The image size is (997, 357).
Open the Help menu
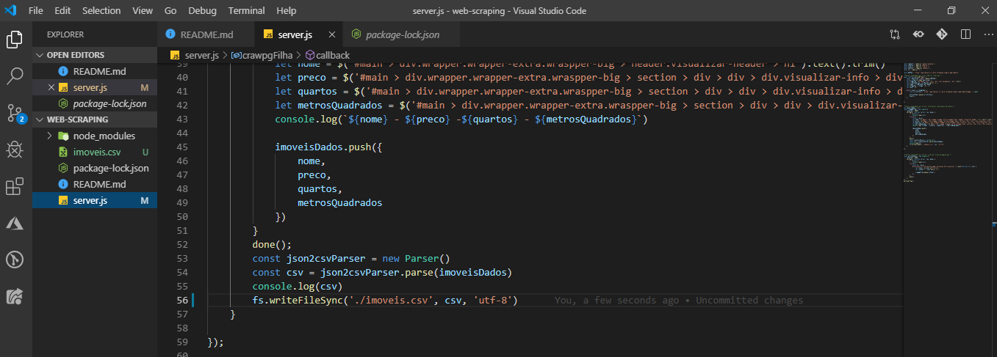point(287,11)
